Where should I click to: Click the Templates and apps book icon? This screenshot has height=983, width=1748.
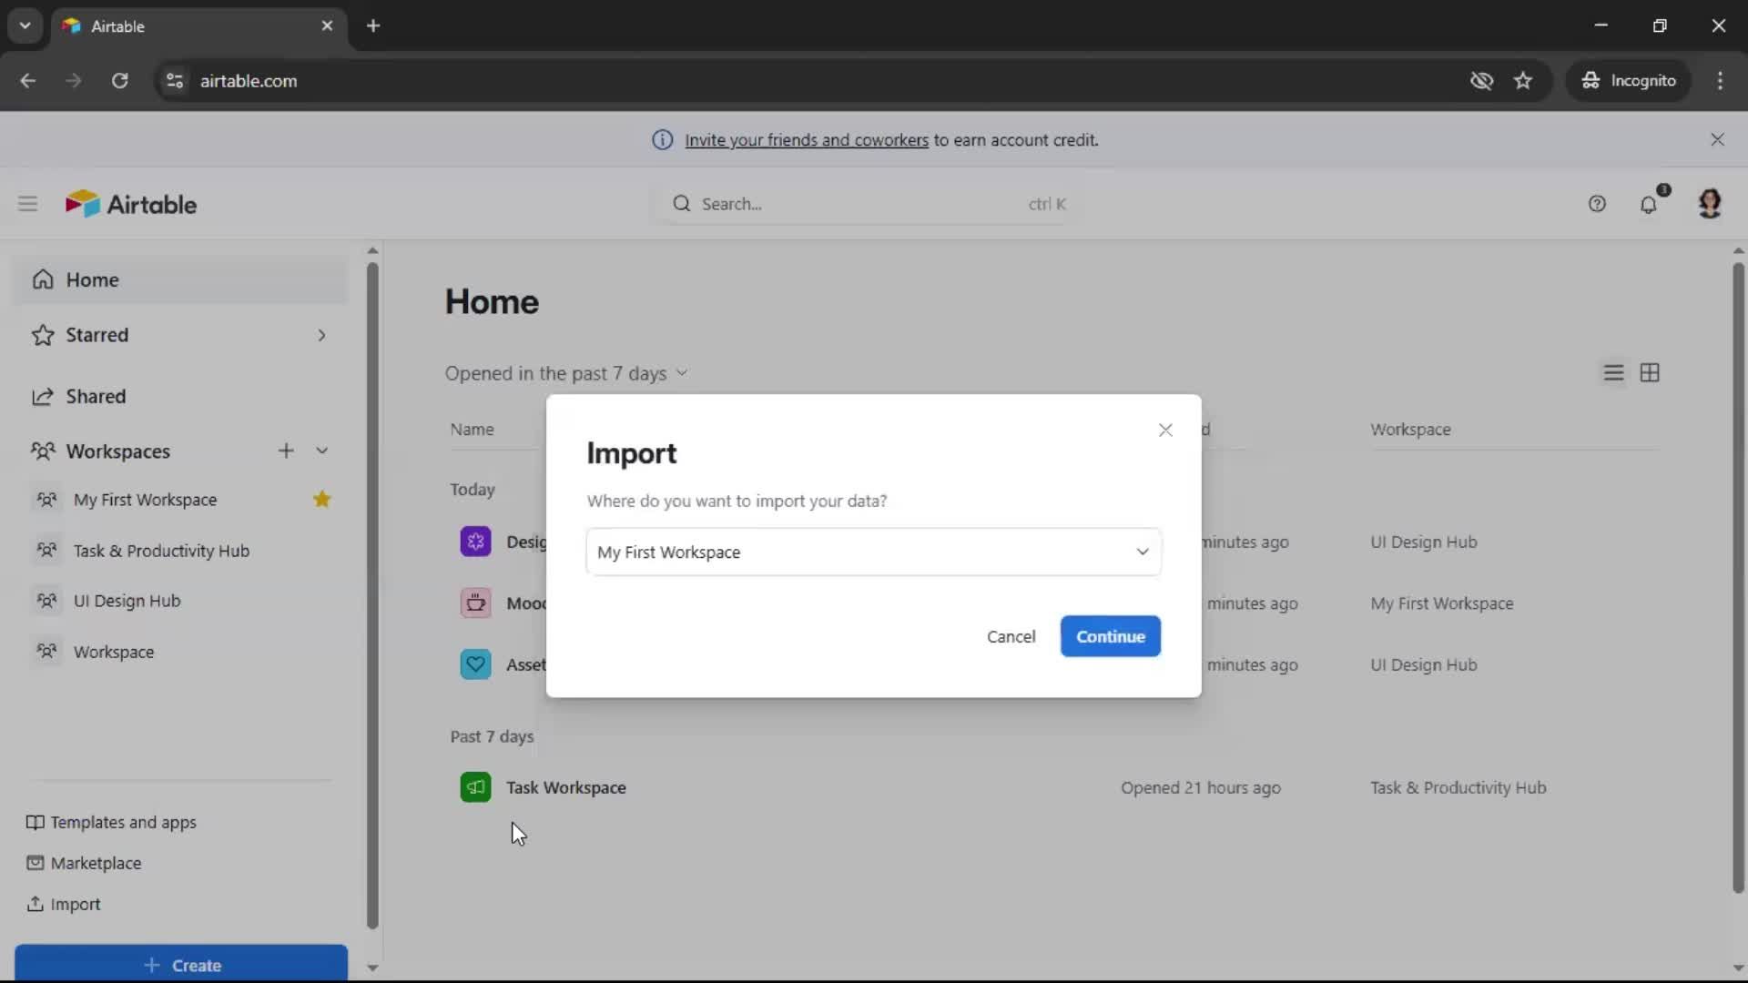tap(35, 823)
